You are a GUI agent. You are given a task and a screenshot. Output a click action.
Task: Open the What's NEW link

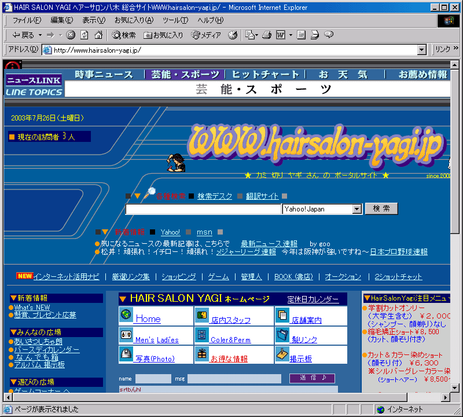pyautogui.click(x=32, y=308)
